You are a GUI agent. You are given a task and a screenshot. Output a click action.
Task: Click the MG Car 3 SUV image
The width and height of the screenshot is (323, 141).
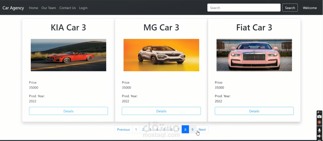click(161, 55)
